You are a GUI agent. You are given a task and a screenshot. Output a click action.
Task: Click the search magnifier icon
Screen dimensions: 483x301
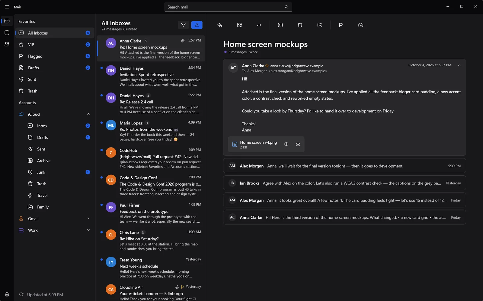pyautogui.click(x=286, y=7)
